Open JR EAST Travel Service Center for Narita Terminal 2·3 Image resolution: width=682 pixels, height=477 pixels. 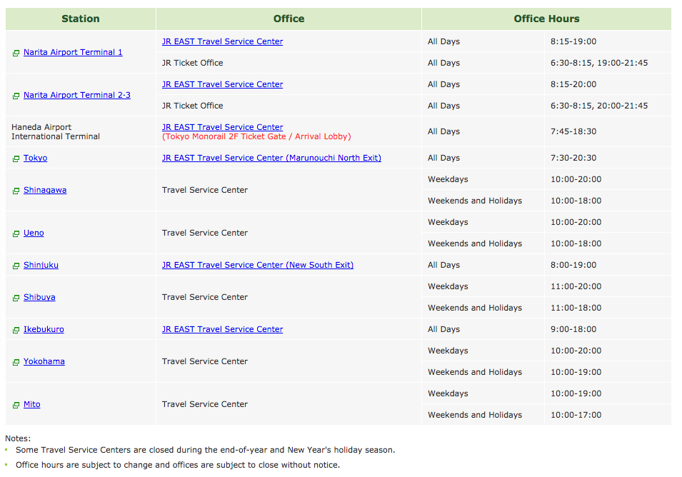point(222,84)
